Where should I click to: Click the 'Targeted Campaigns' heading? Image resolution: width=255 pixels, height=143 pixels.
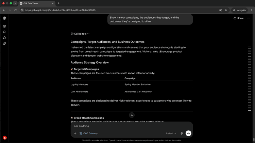(x=86, y=69)
